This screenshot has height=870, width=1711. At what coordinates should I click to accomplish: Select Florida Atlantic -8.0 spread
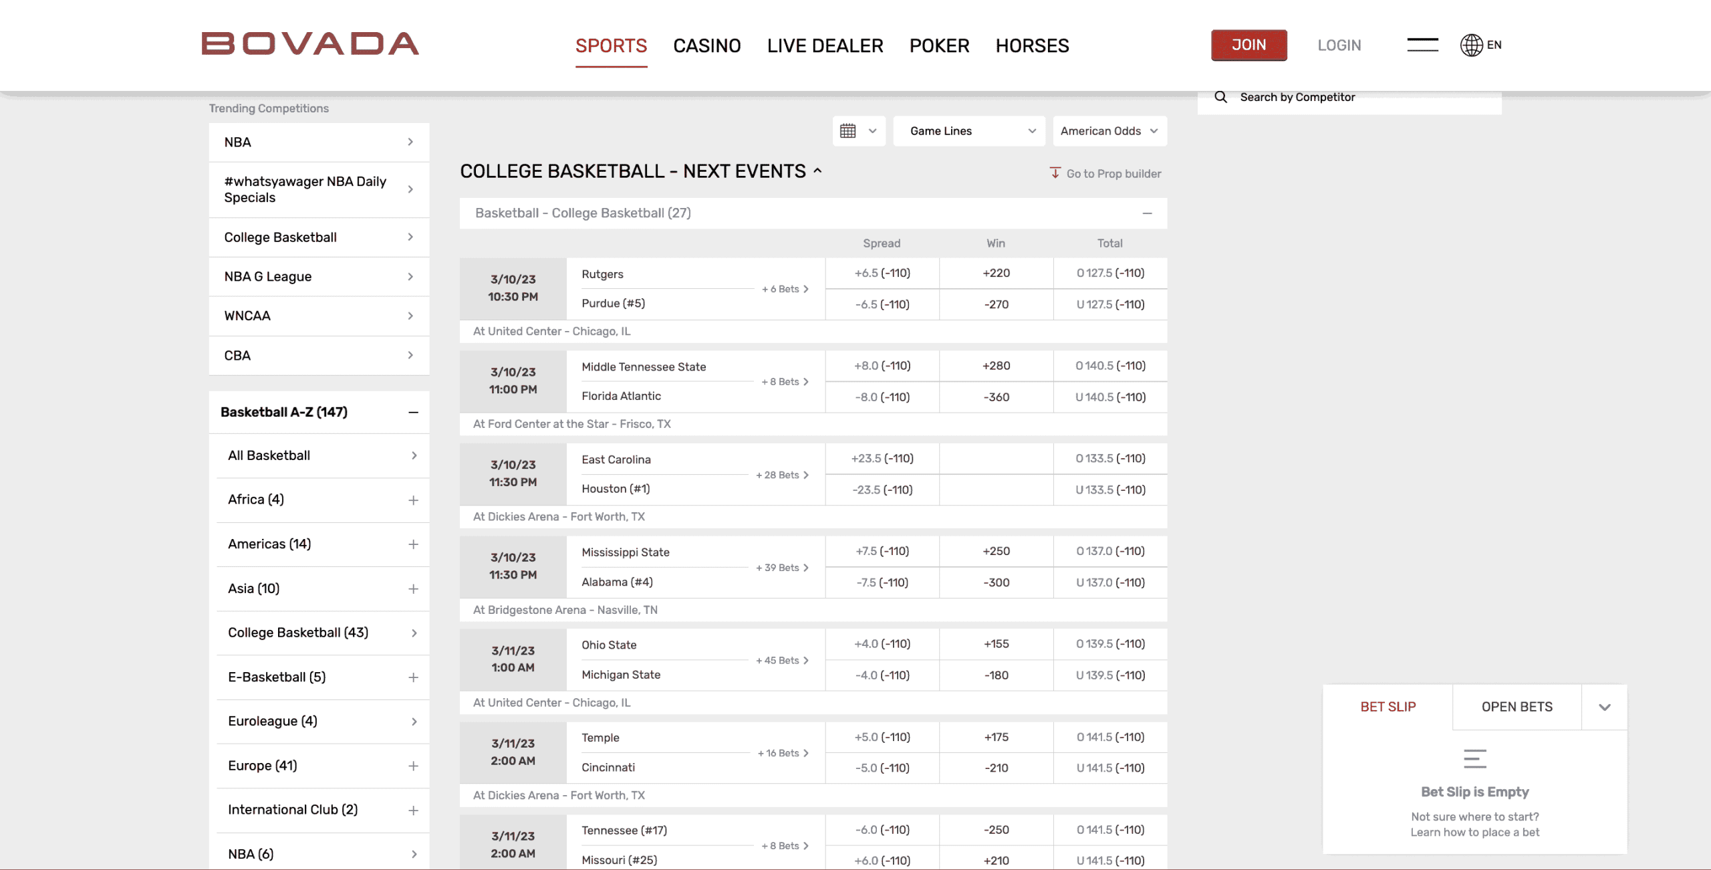point(882,398)
